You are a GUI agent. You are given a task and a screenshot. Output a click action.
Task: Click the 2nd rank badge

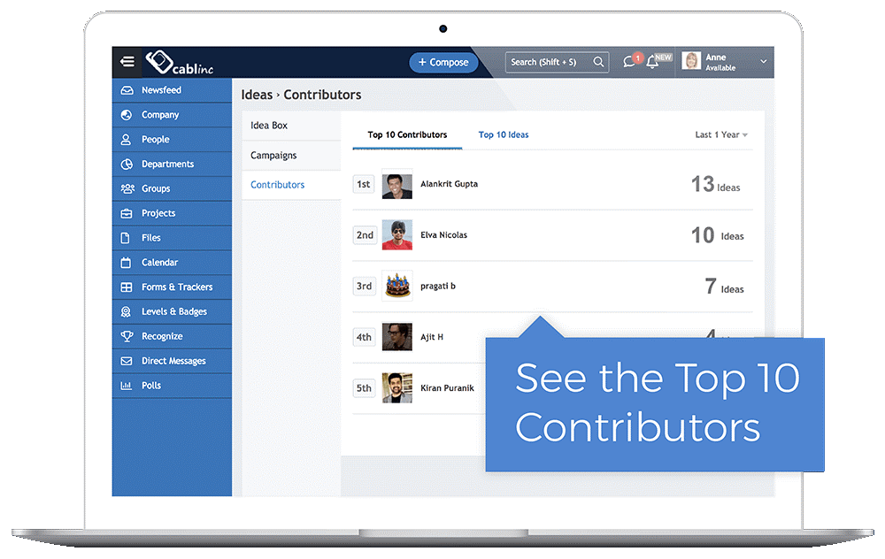[365, 235]
